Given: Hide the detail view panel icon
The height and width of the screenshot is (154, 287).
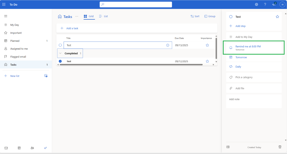Looking at the screenshot, I should (228, 147).
